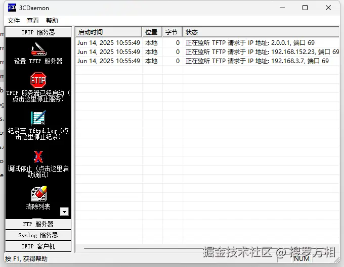The width and height of the screenshot is (344, 267).
Task: Click 调试停止 start debugging label
Action: (38, 172)
